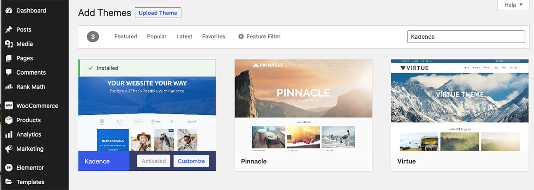This screenshot has height=190, width=534.
Task: Click the Upload Theme button
Action: point(158,13)
